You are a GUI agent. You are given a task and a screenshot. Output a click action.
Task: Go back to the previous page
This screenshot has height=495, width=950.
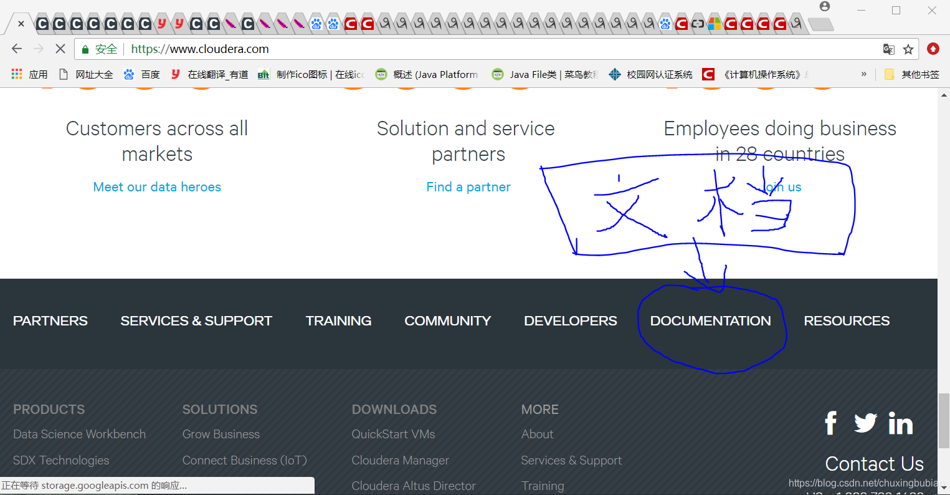coord(17,49)
